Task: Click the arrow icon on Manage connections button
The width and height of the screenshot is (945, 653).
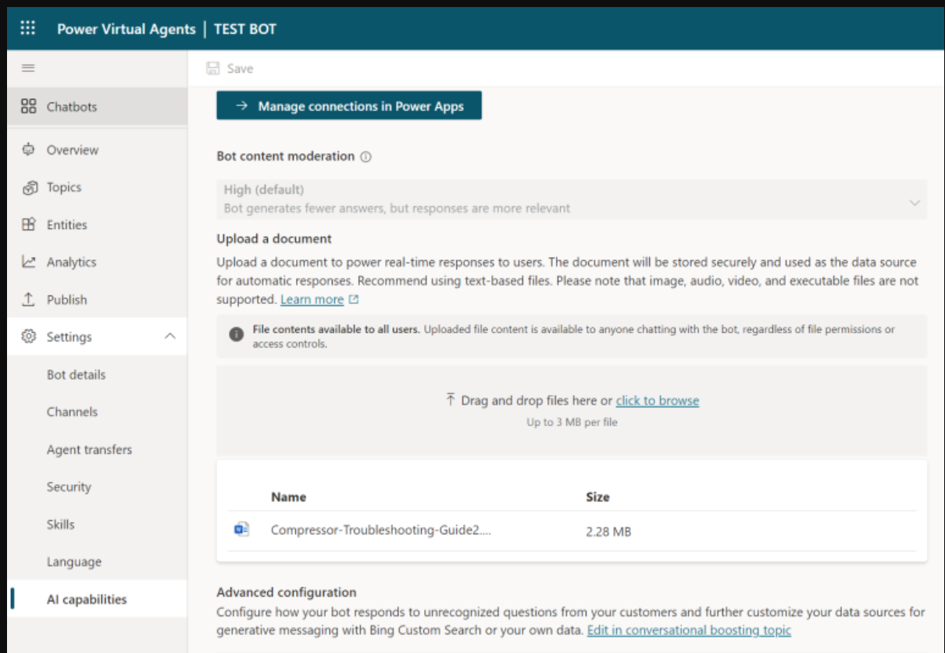Action: click(x=241, y=106)
